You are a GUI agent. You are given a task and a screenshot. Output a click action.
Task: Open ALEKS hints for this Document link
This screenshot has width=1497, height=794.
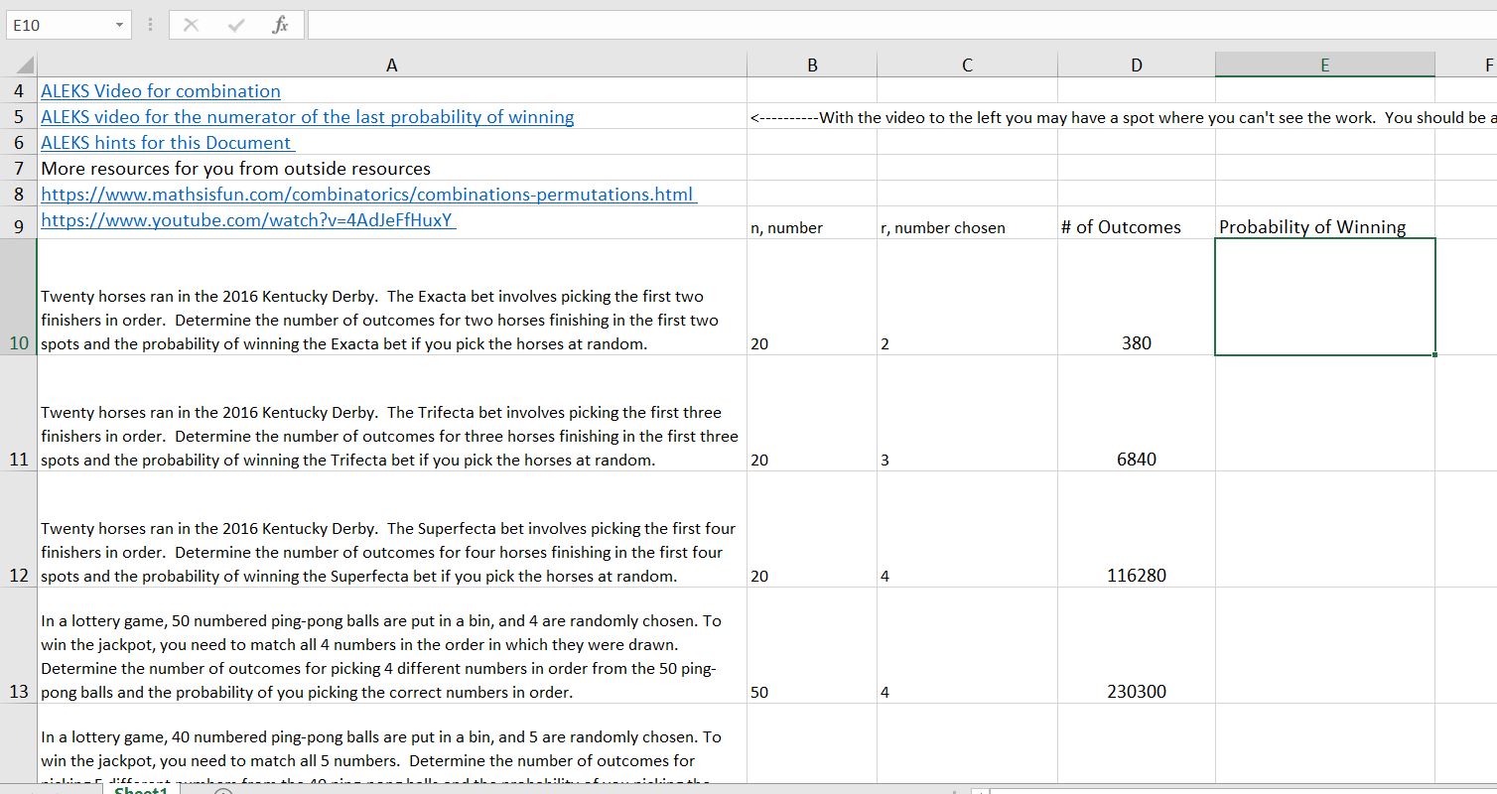167,143
